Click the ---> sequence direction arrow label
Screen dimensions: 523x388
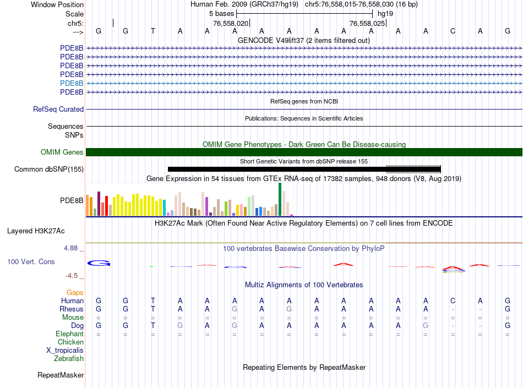78,32
